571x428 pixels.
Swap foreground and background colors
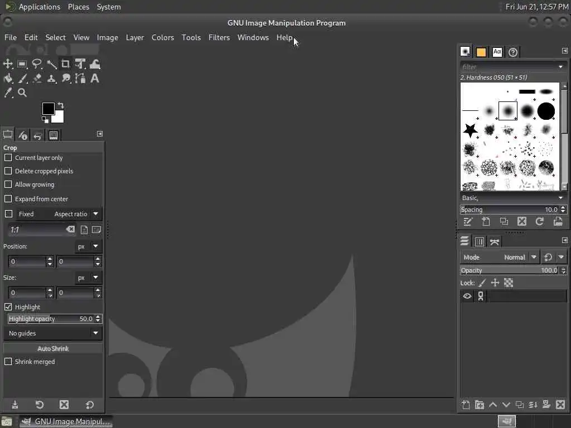pyautogui.click(x=61, y=105)
